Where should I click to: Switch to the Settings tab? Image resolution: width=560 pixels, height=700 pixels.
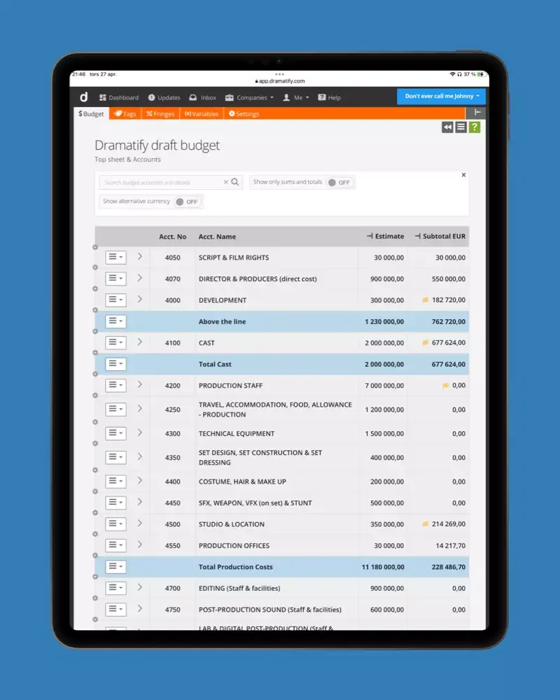coord(244,114)
